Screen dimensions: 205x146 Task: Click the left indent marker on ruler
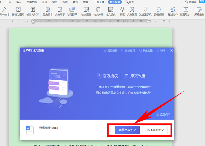pyautogui.click(x=33, y=22)
